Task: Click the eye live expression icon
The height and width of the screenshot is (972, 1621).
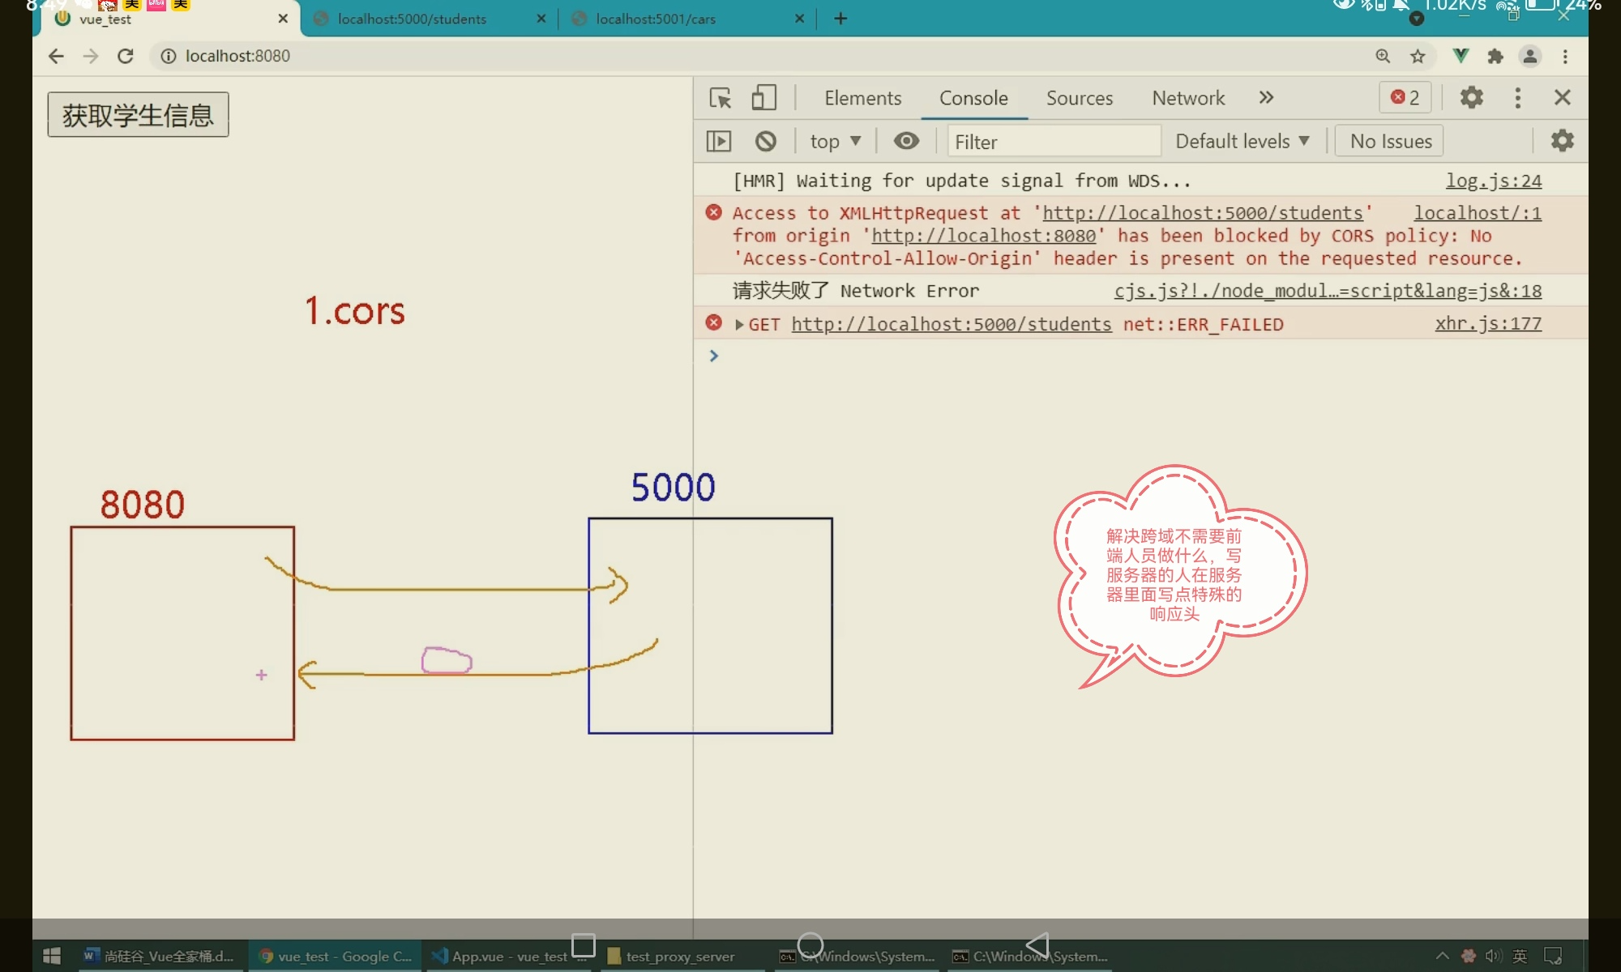Action: coord(906,142)
